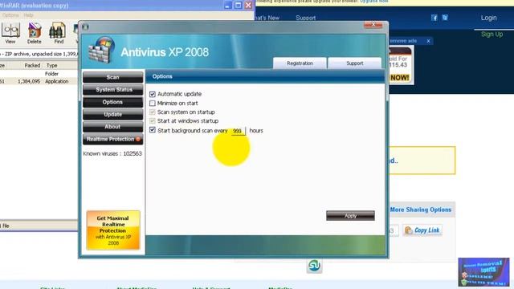Click the WinRAR View toolbar icon
This screenshot has width=514, height=289.
pyautogui.click(x=10, y=33)
